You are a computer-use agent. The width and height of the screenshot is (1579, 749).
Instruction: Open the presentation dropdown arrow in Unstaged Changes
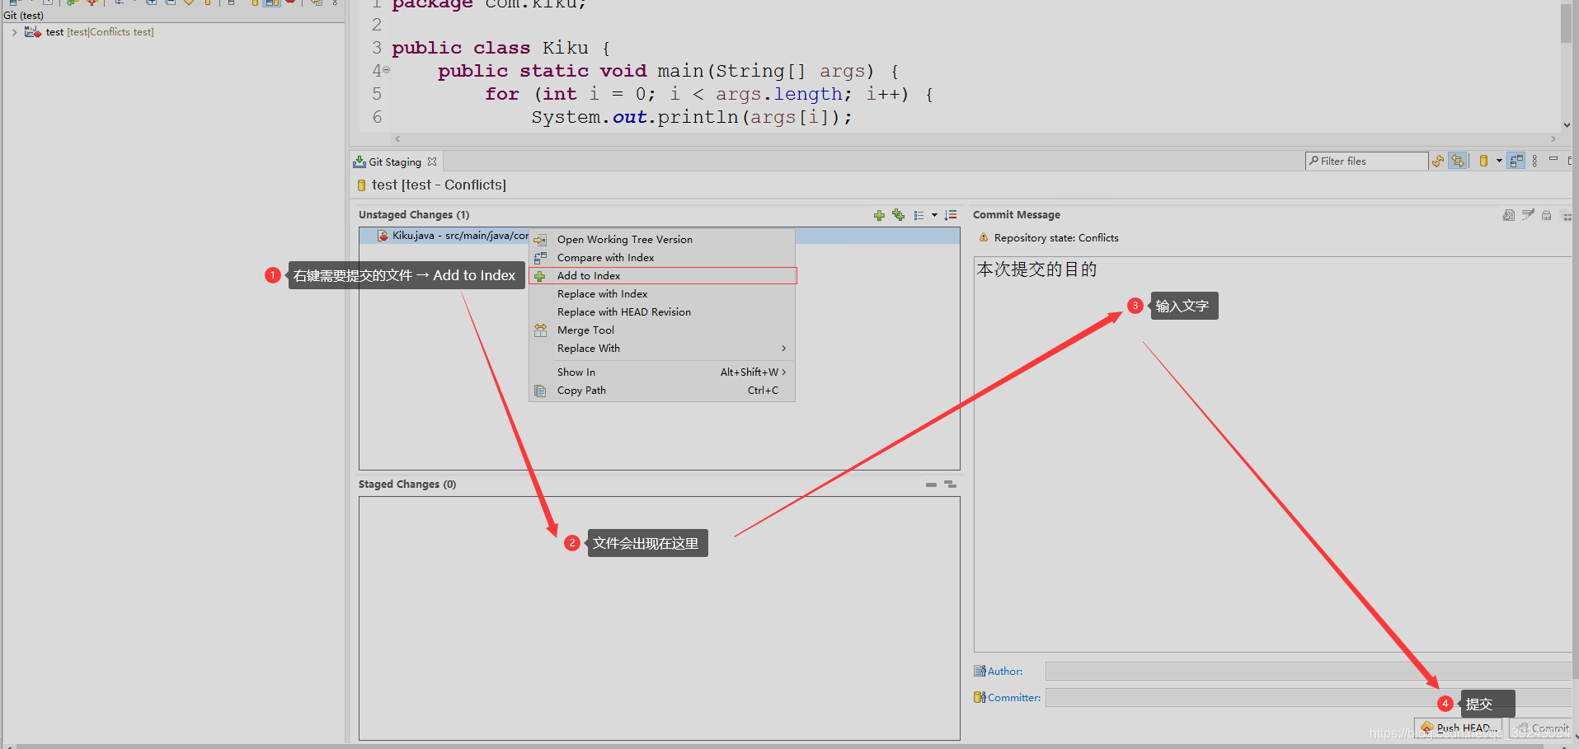pyautogui.click(x=934, y=215)
